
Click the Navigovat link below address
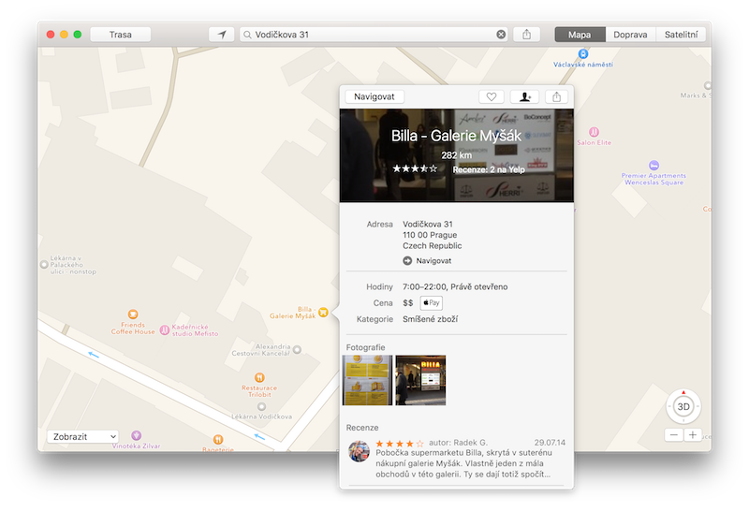click(433, 261)
